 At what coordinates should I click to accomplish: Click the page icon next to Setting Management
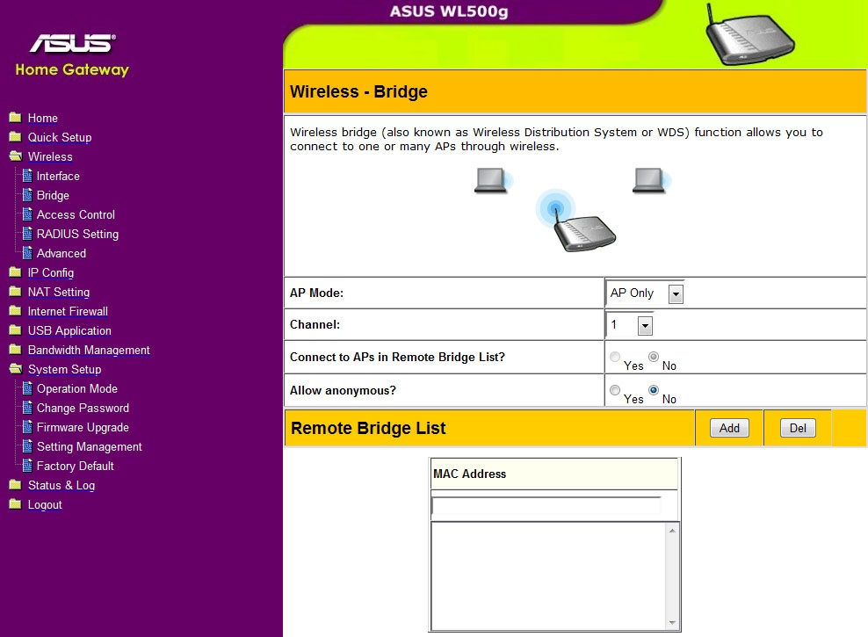coord(27,446)
